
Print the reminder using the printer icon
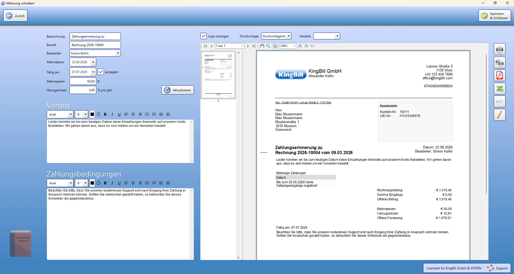500,49
